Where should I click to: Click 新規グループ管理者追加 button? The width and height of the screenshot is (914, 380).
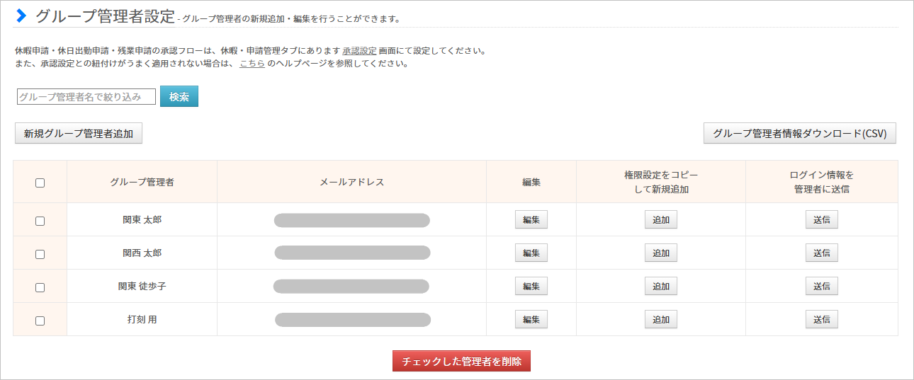(x=79, y=133)
